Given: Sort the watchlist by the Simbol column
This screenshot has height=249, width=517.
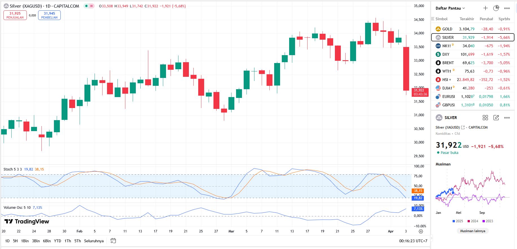Looking at the screenshot, I should [x=441, y=19].
